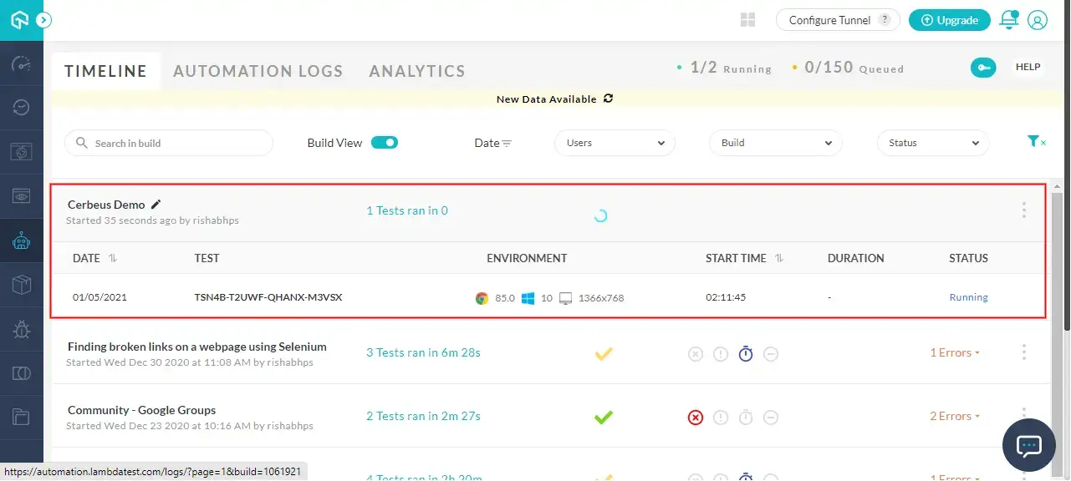Click the Upgrade button

point(949,19)
